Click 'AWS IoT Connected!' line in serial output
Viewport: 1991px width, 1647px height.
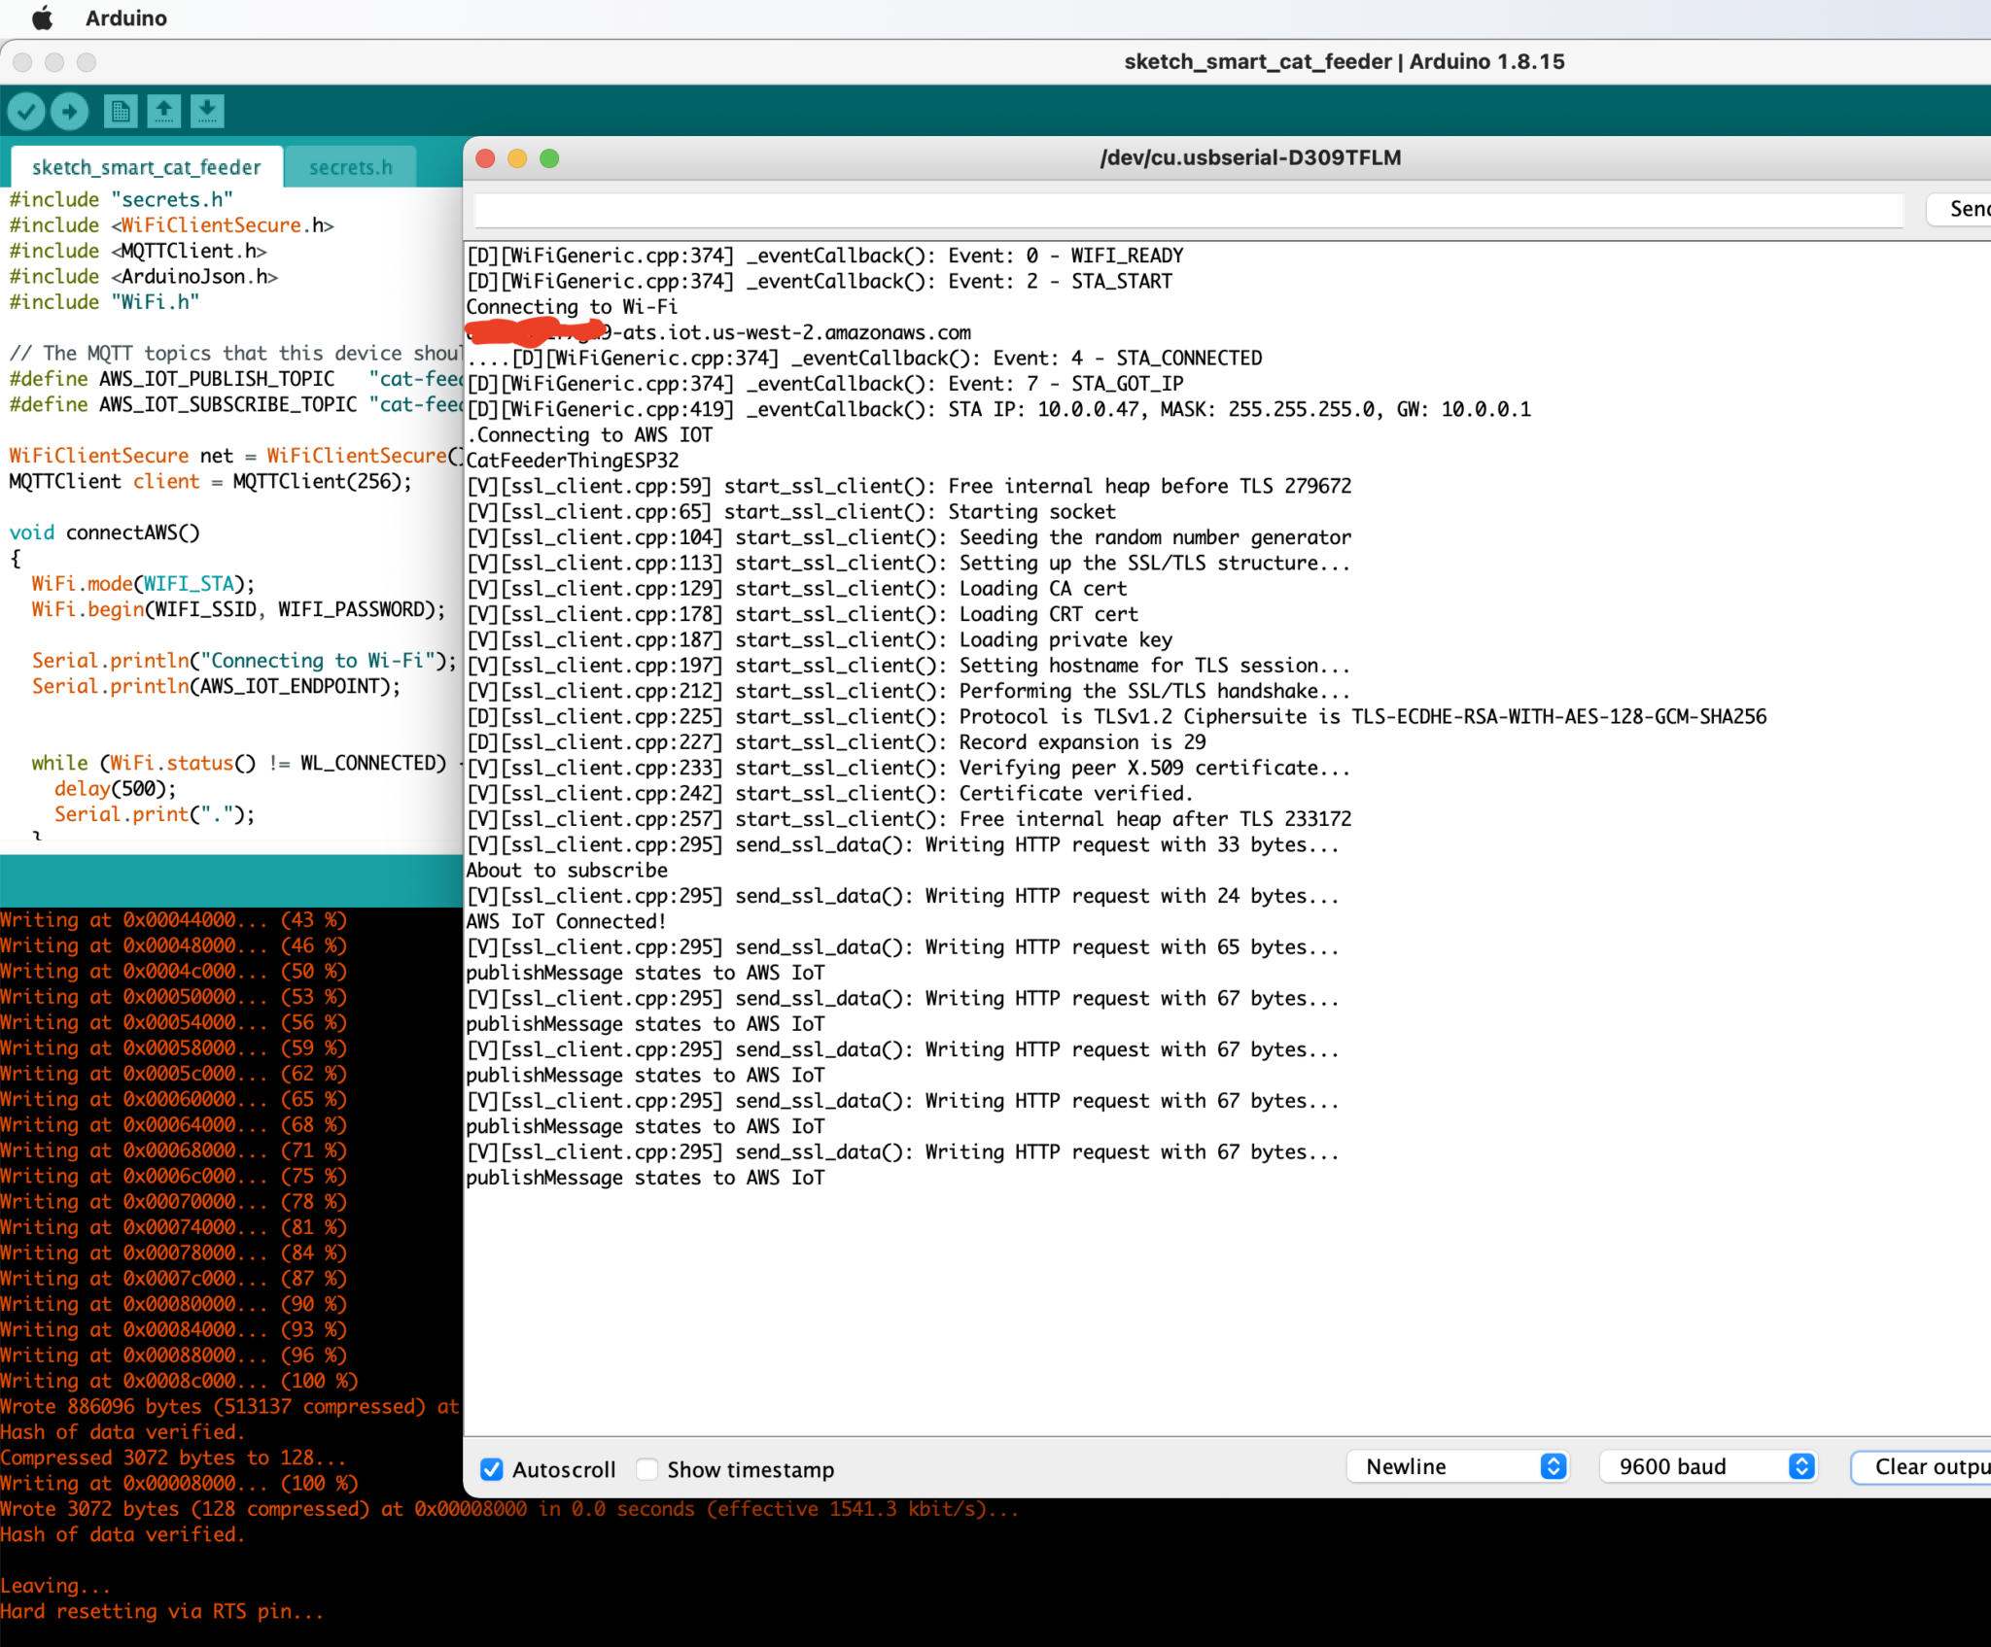(x=566, y=921)
